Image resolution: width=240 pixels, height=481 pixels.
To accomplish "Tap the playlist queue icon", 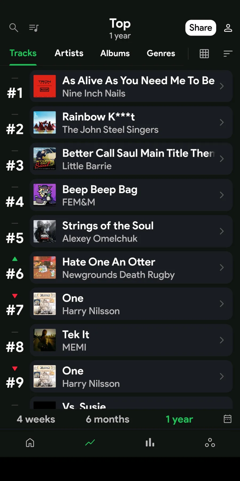I will pos(34,28).
